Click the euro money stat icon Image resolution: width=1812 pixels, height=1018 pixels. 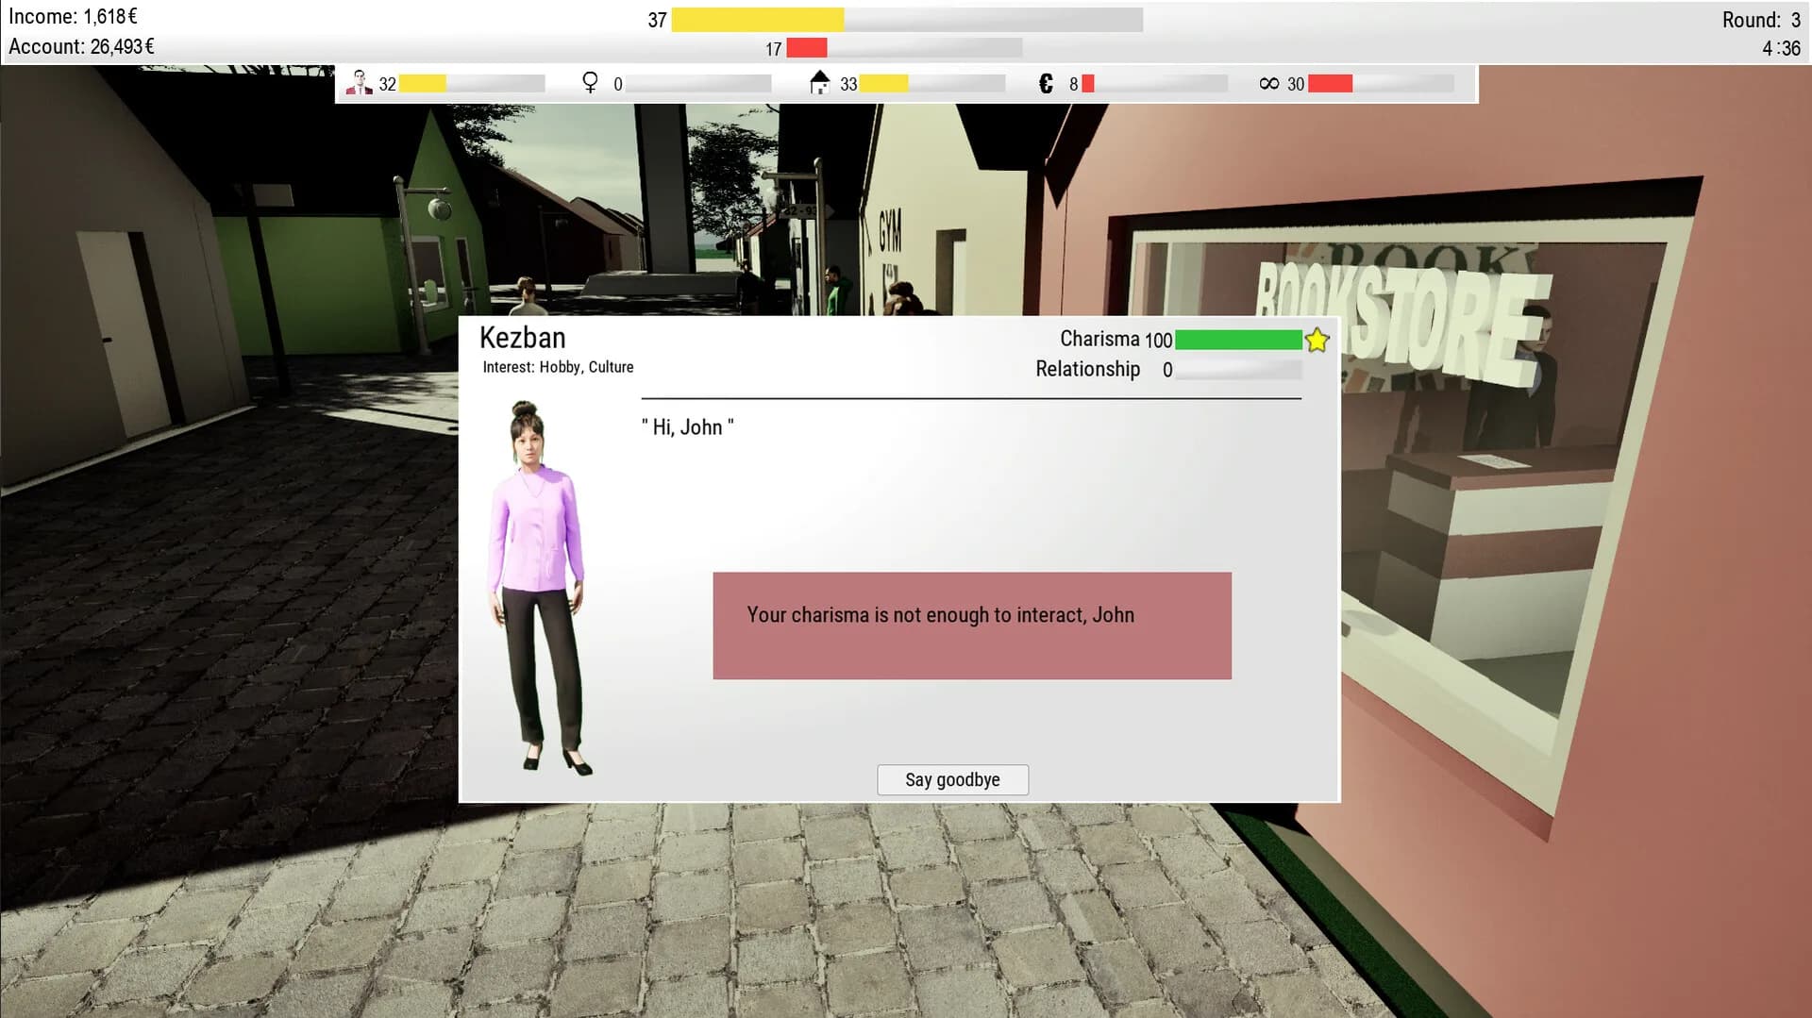coord(1046,84)
